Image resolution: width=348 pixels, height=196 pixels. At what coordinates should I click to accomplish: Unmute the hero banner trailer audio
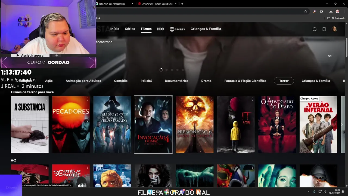330,56
